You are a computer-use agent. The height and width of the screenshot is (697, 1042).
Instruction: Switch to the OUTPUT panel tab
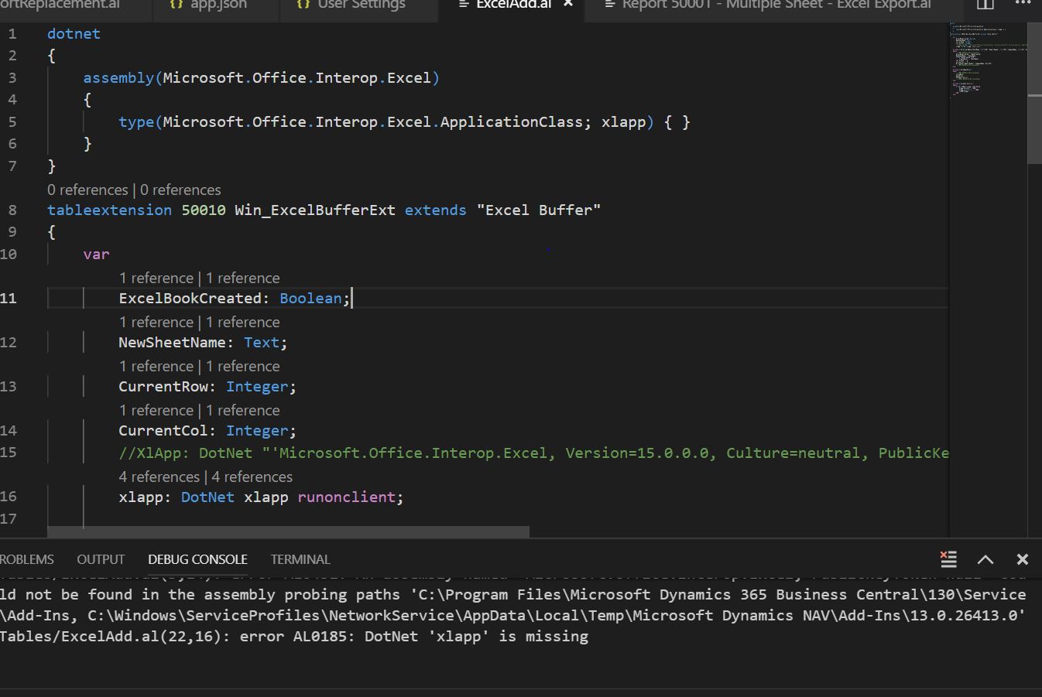[x=100, y=559]
